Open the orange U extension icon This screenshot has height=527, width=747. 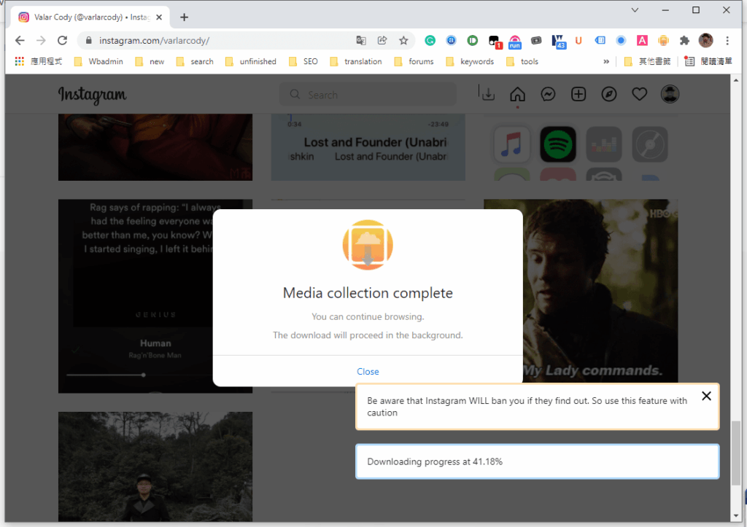click(x=578, y=41)
